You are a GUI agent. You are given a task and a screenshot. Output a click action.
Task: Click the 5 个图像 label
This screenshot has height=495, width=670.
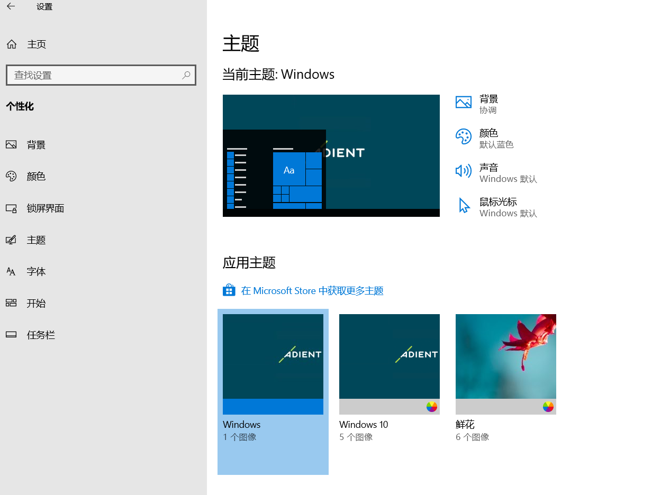click(x=356, y=437)
